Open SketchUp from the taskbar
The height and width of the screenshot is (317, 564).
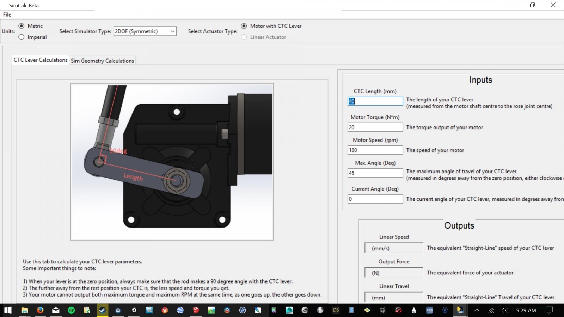pyautogui.click(x=196, y=310)
